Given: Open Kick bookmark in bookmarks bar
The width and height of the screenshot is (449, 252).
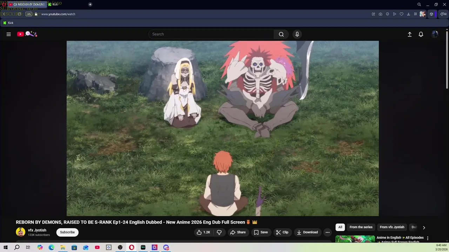Looking at the screenshot, I should pyautogui.click(x=8, y=23).
